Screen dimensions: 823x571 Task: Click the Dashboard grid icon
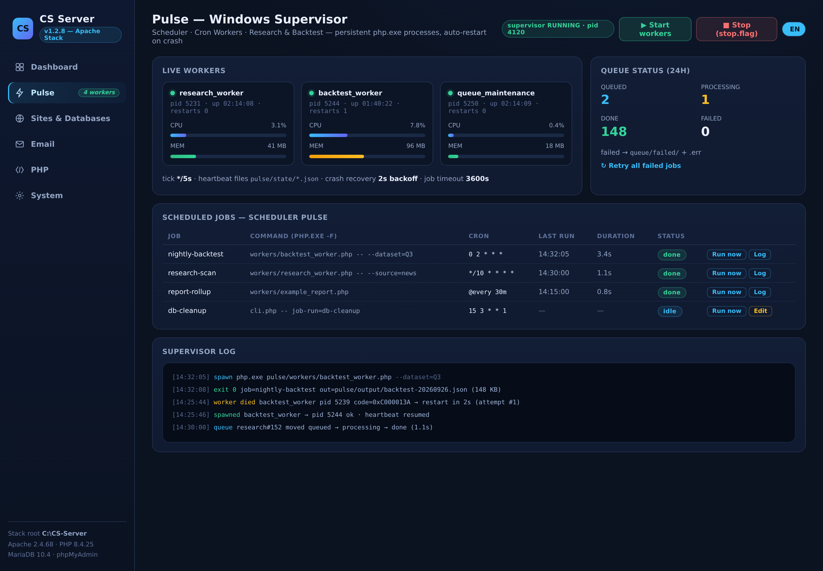[20, 67]
